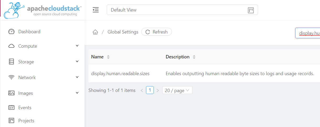320x127 pixels.
Task: Expand the Compute menu chevron
Action: click(x=77, y=46)
